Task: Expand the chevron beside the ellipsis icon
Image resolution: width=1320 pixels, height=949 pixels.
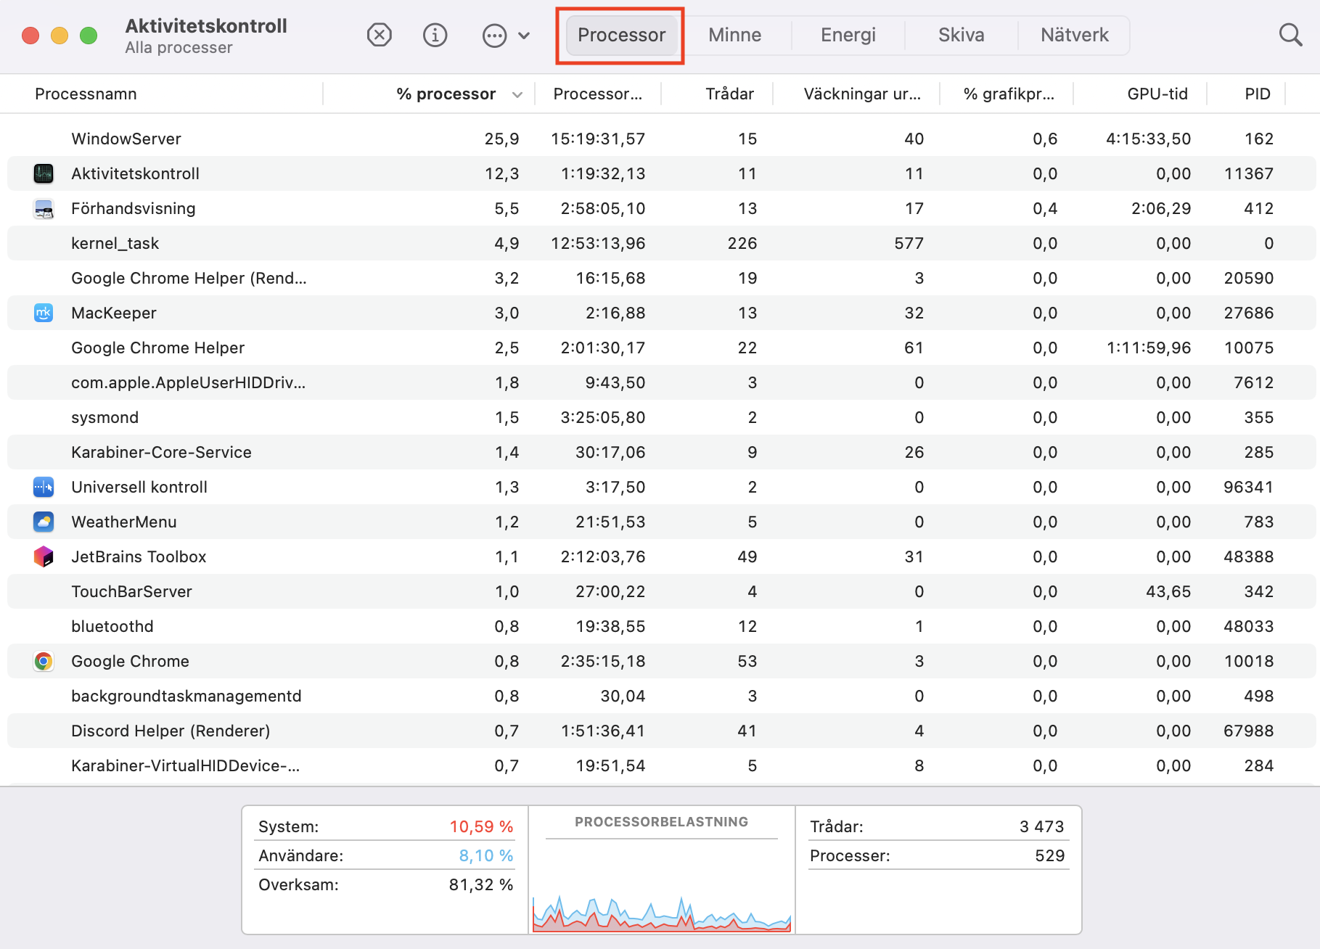Action: [x=524, y=35]
